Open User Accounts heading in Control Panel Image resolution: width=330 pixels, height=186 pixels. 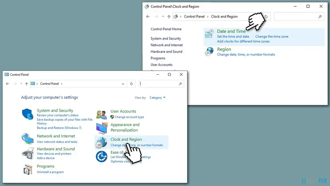[x=123, y=111]
